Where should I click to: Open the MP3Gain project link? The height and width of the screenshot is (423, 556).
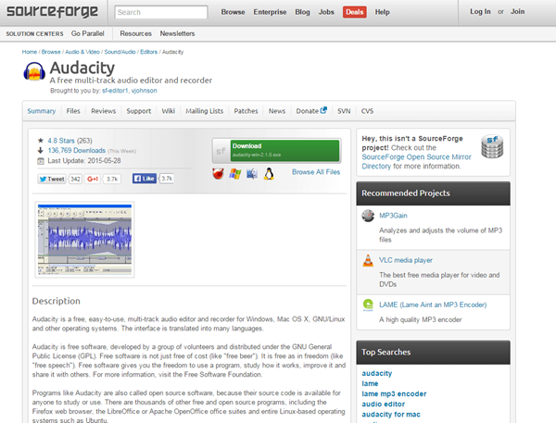[x=393, y=216]
